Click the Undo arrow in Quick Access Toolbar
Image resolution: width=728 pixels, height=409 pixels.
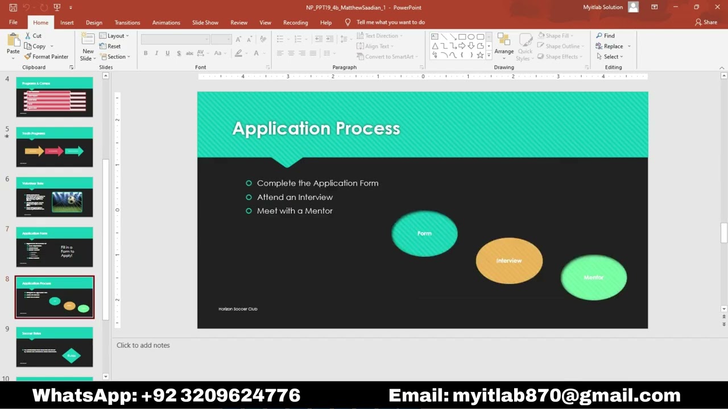pos(26,7)
